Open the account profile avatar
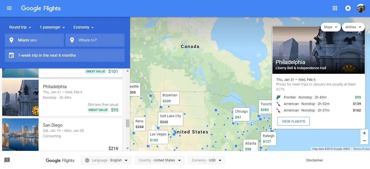 pos(361,8)
